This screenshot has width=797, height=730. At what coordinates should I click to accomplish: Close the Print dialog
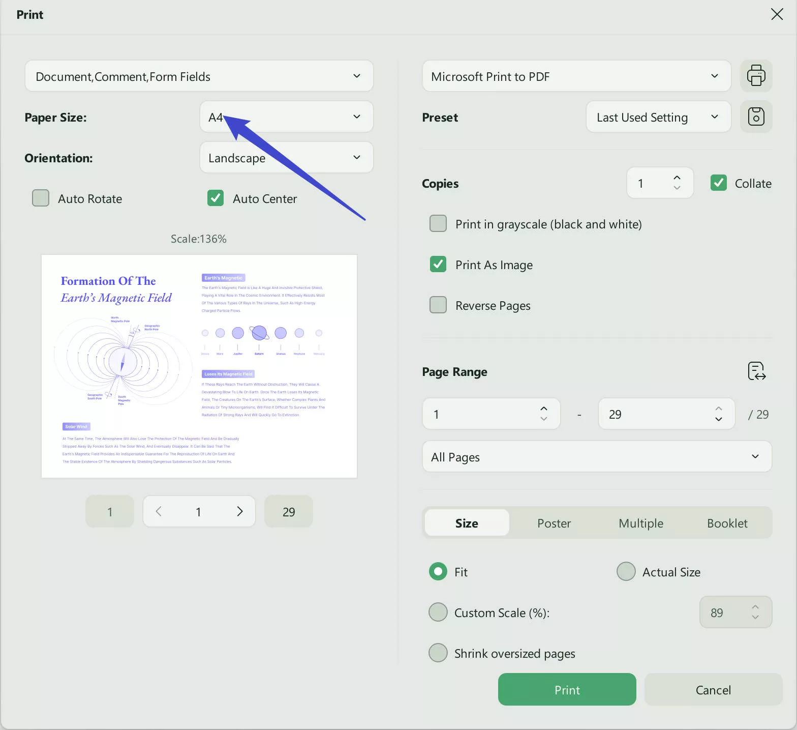coord(777,14)
